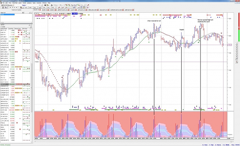Open the Trends menu
240x146 pixels.
pyautogui.click(x=24, y=3)
